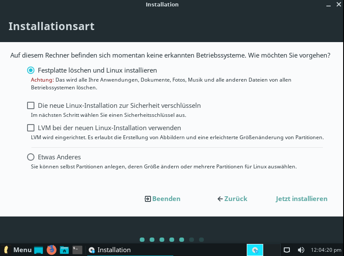Click the exit icon beside Beenden

[x=147, y=199]
